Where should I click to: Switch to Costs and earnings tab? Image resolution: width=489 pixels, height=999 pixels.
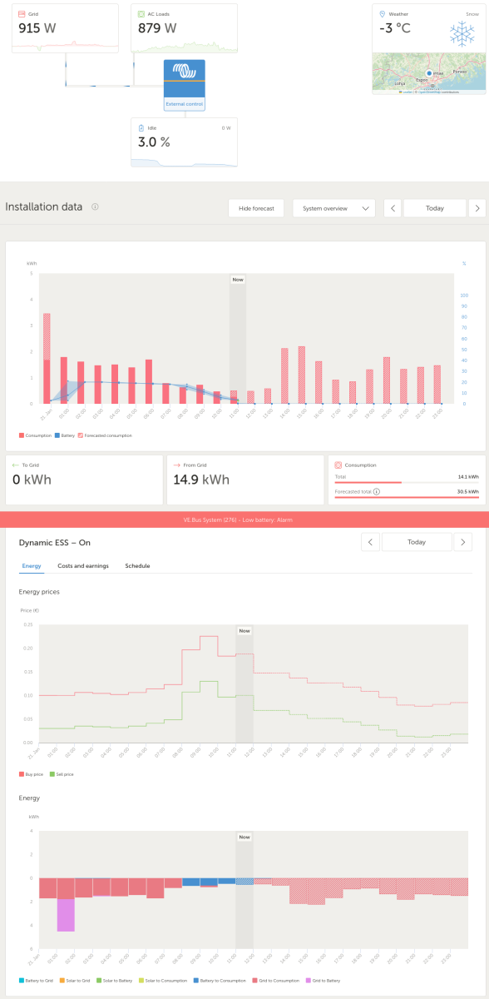tap(83, 566)
